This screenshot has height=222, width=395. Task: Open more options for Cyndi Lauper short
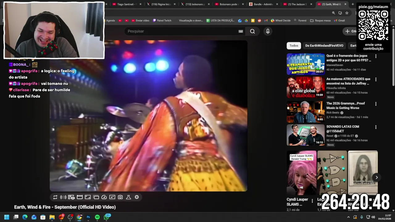[x=312, y=201]
